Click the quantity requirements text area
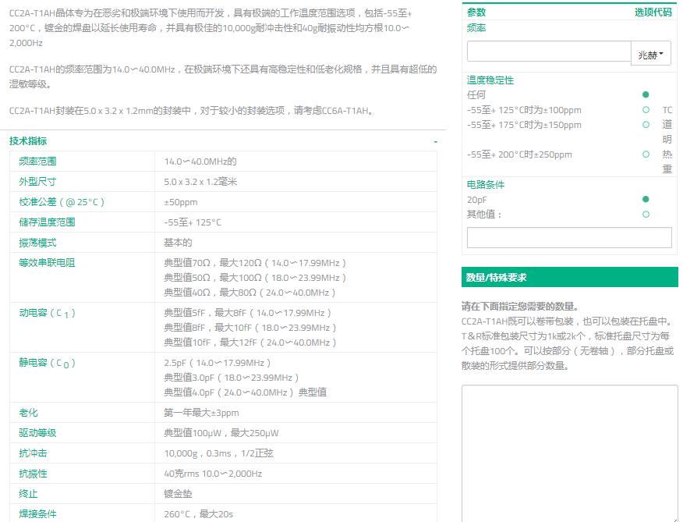The width and height of the screenshot is (683, 522). 570,453
